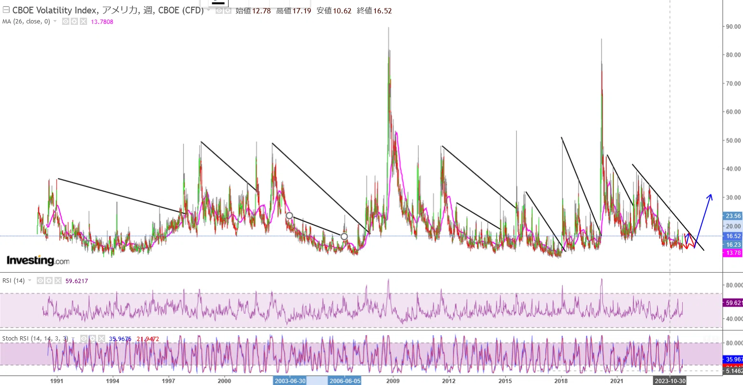Click the 23.56 price label on price axis
Image resolution: width=743 pixels, height=385 pixels.
[733, 216]
